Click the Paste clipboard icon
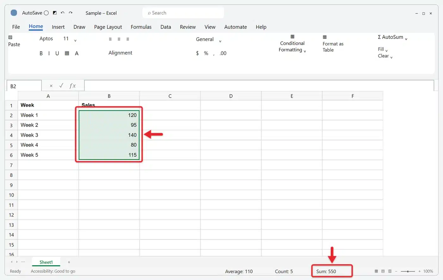The width and height of the screenshot is (443, 280). point(10,37)
